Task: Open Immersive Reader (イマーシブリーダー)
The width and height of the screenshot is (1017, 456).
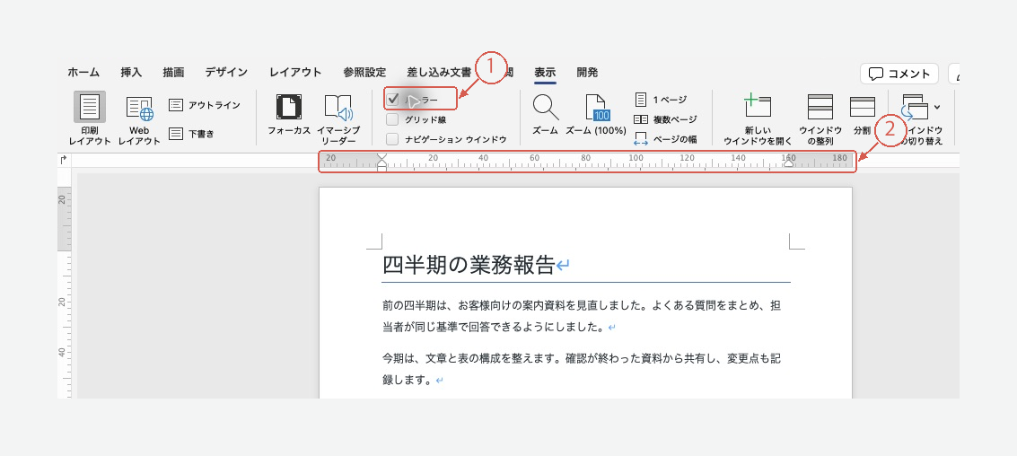Action: tap(338, 120)
